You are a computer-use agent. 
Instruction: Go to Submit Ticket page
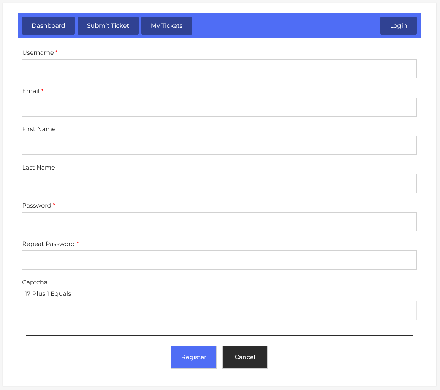[x=108, y=26]
